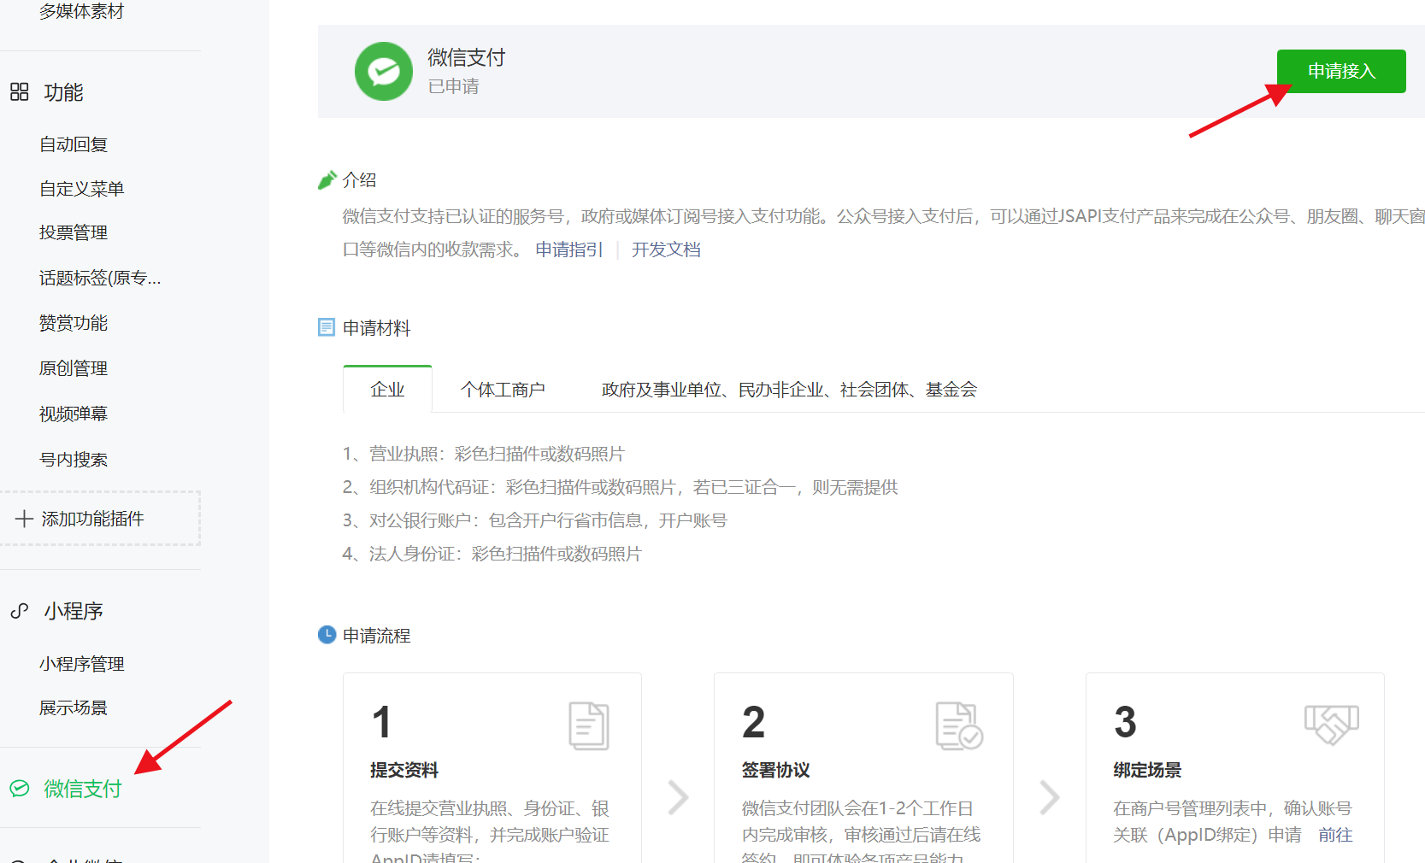Click the line '1、营业执照：彩色扫描件或数码照片'

[484, 454]
